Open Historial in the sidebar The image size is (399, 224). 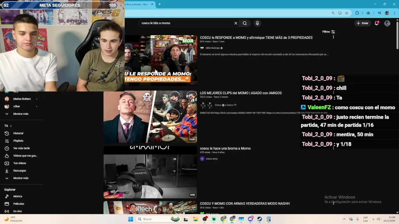point(22,133)
